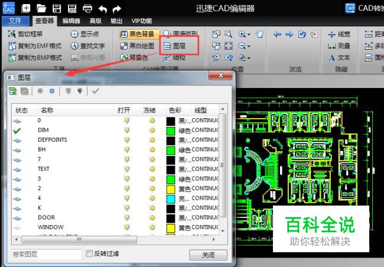384x267 pixels.
Task: Click the 搜索图层 search field
Action: [47, 254]
